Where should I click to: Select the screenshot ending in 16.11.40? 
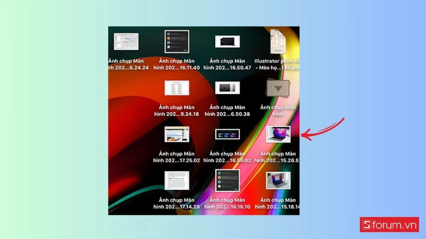point(176,42)
